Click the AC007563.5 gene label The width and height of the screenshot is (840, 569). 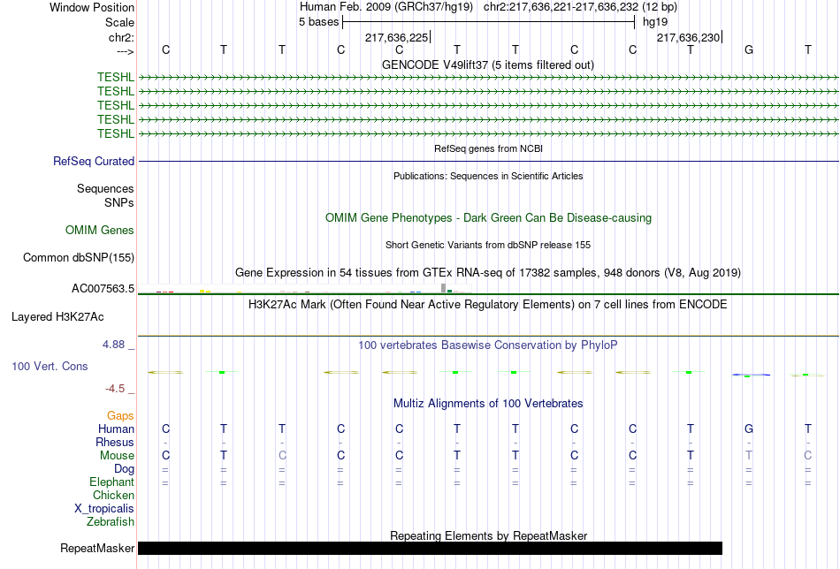103,289
